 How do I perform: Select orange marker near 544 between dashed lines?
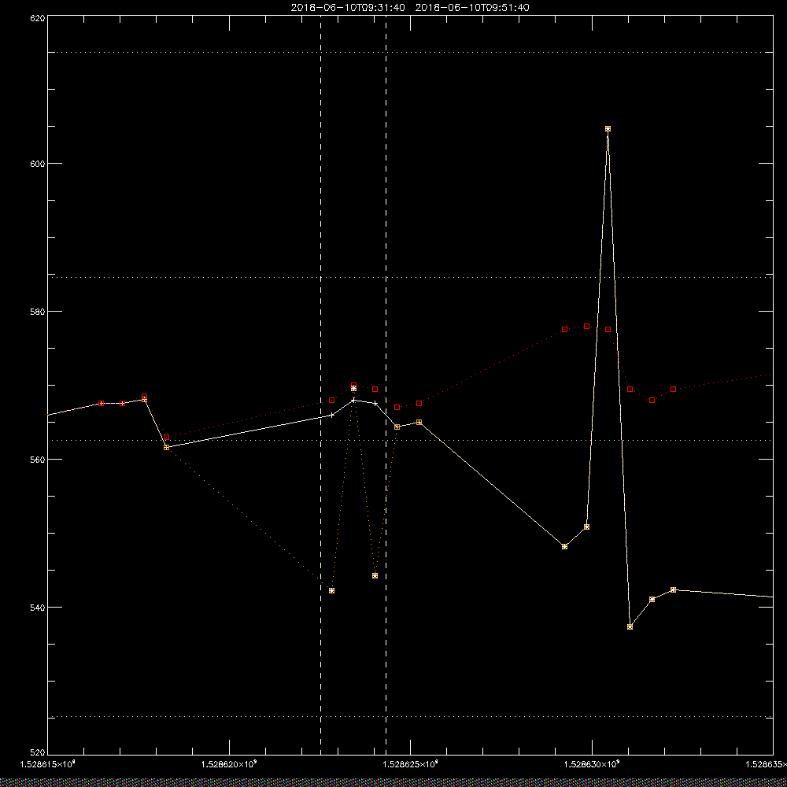point(375,576)
